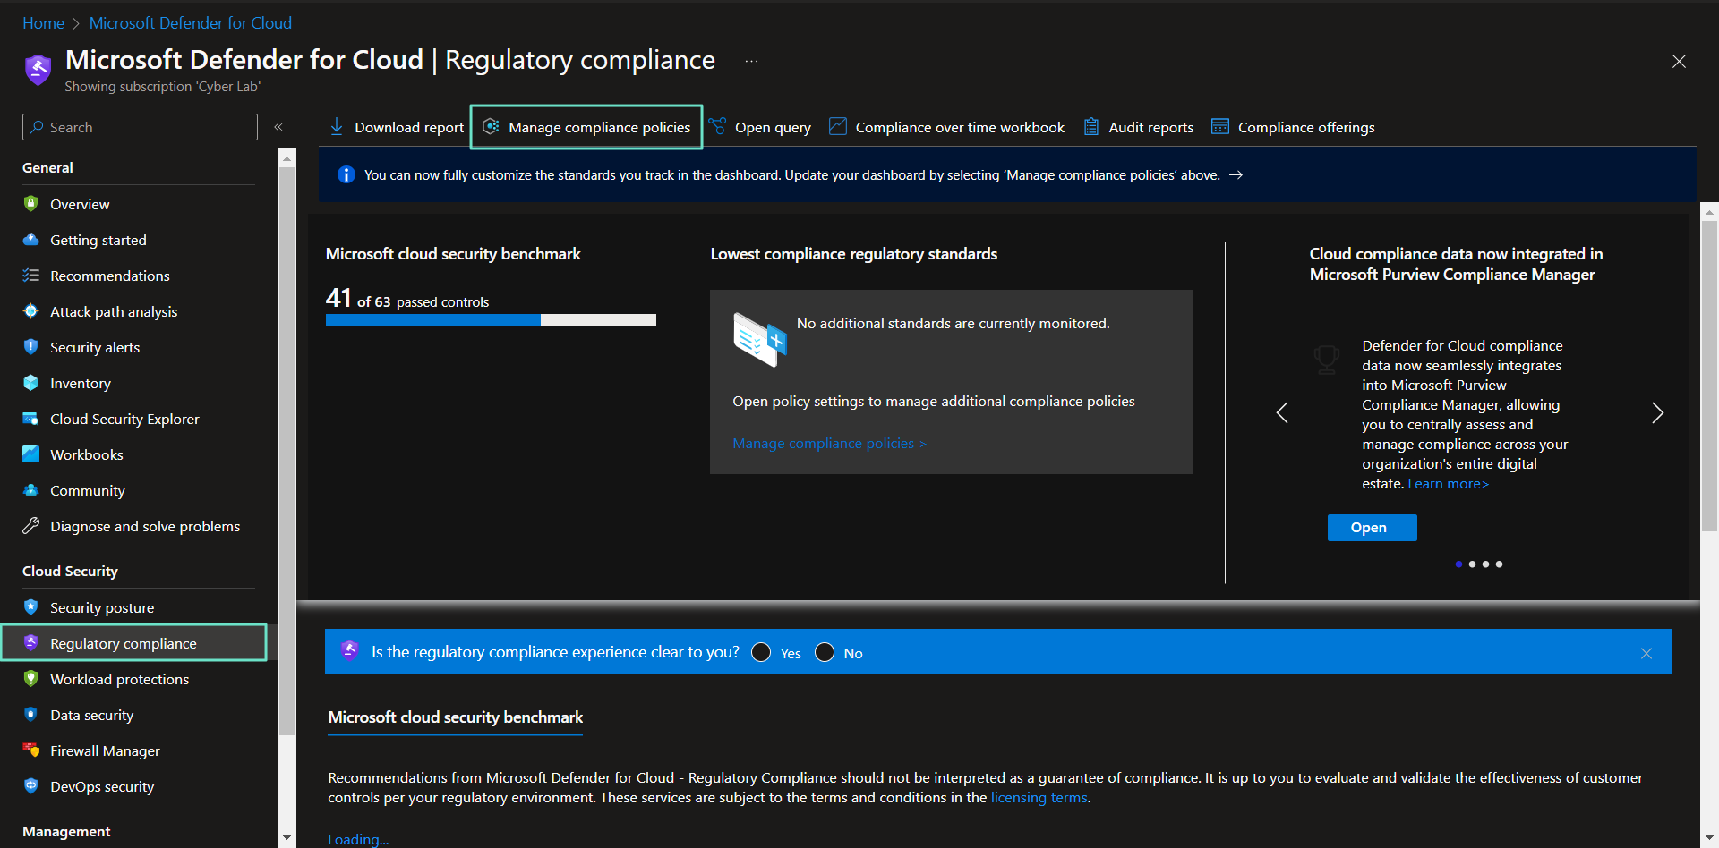This screenshot has height=848, width=1719.
Task: Click the 'Manage compliance policies >' link
Action: (x=829, y=443)
